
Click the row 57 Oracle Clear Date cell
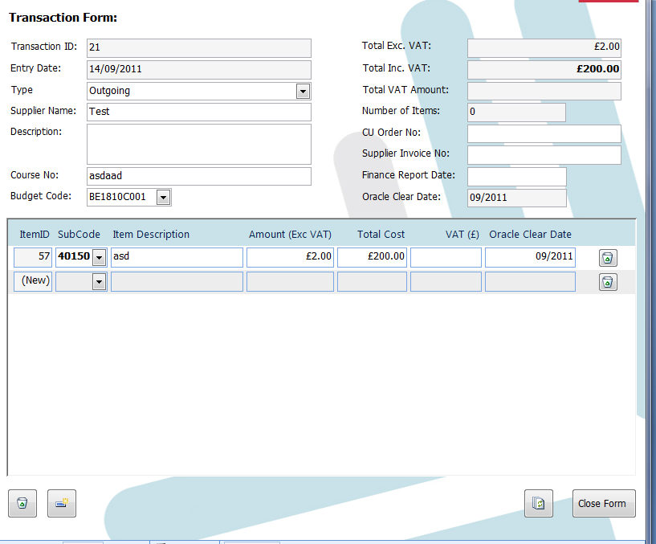[x=530, y=257]
